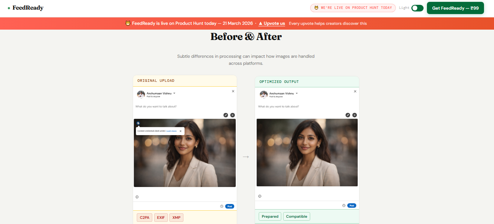Click the Optimized Output portrait photo
Screen dimensions: 494x224
click(307, 153)
